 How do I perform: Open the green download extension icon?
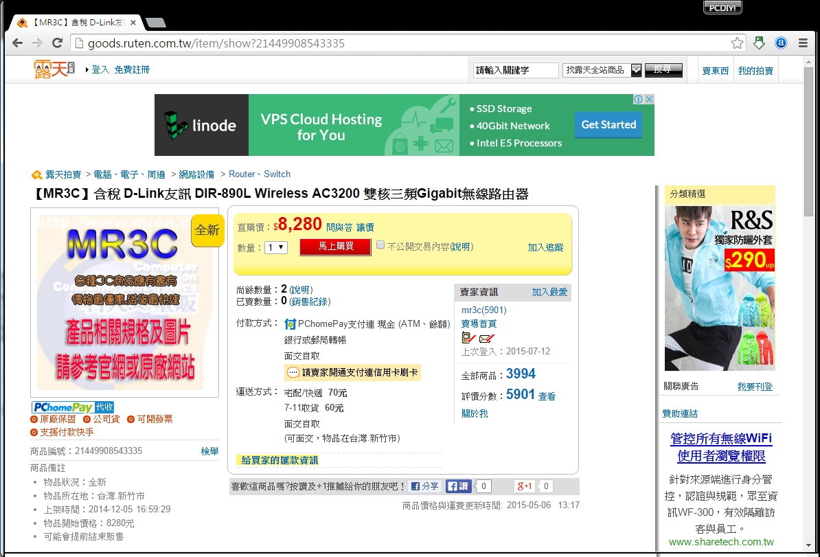(x=760, y=43)
